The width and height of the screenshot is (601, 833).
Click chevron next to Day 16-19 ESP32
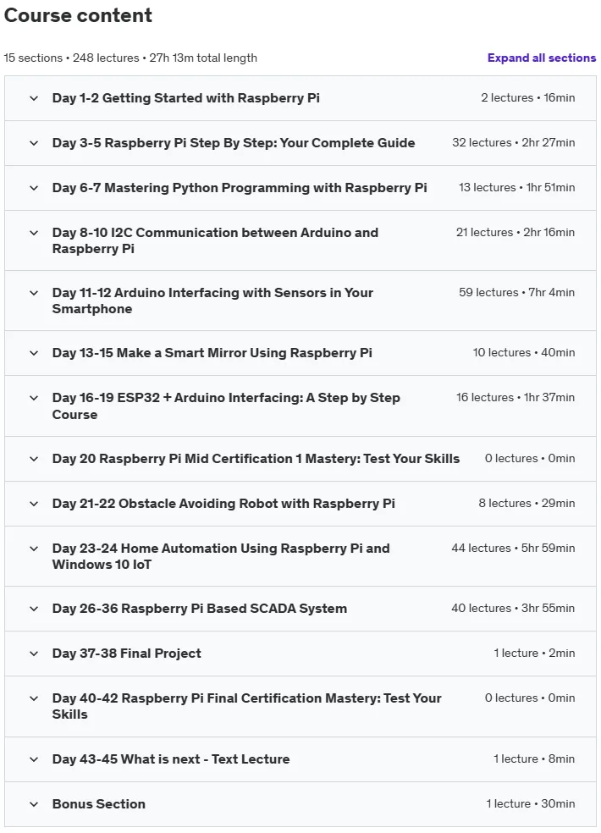tap(34, 398)
